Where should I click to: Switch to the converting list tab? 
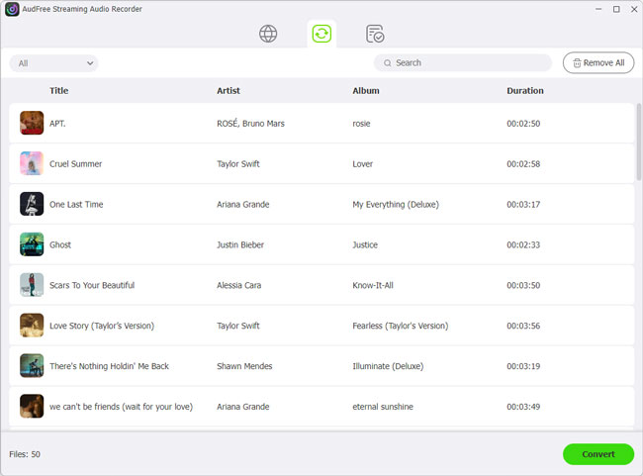[x=321, y=34]
